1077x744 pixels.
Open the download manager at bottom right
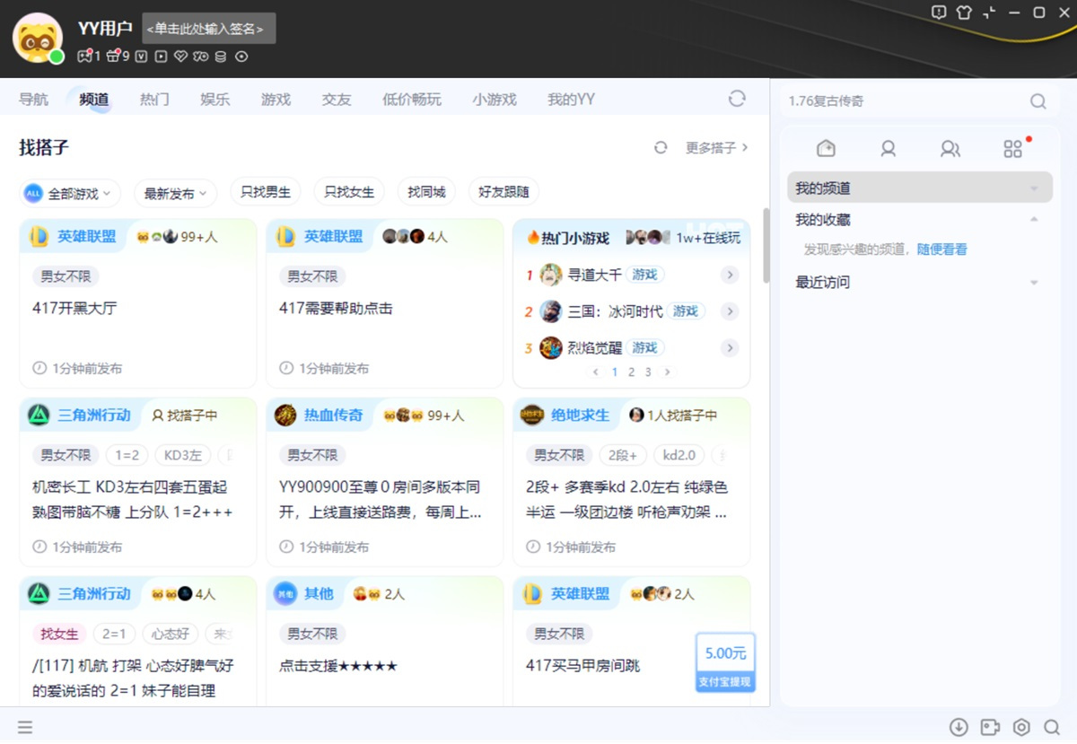click(x=959, y=727)
